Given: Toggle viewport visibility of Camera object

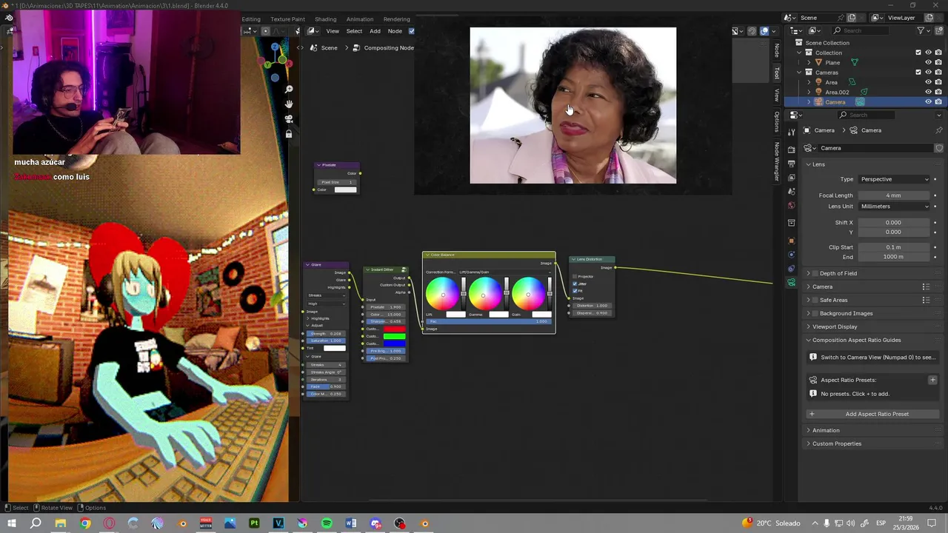Looking at the screenshot, I should tap(928, 101).
